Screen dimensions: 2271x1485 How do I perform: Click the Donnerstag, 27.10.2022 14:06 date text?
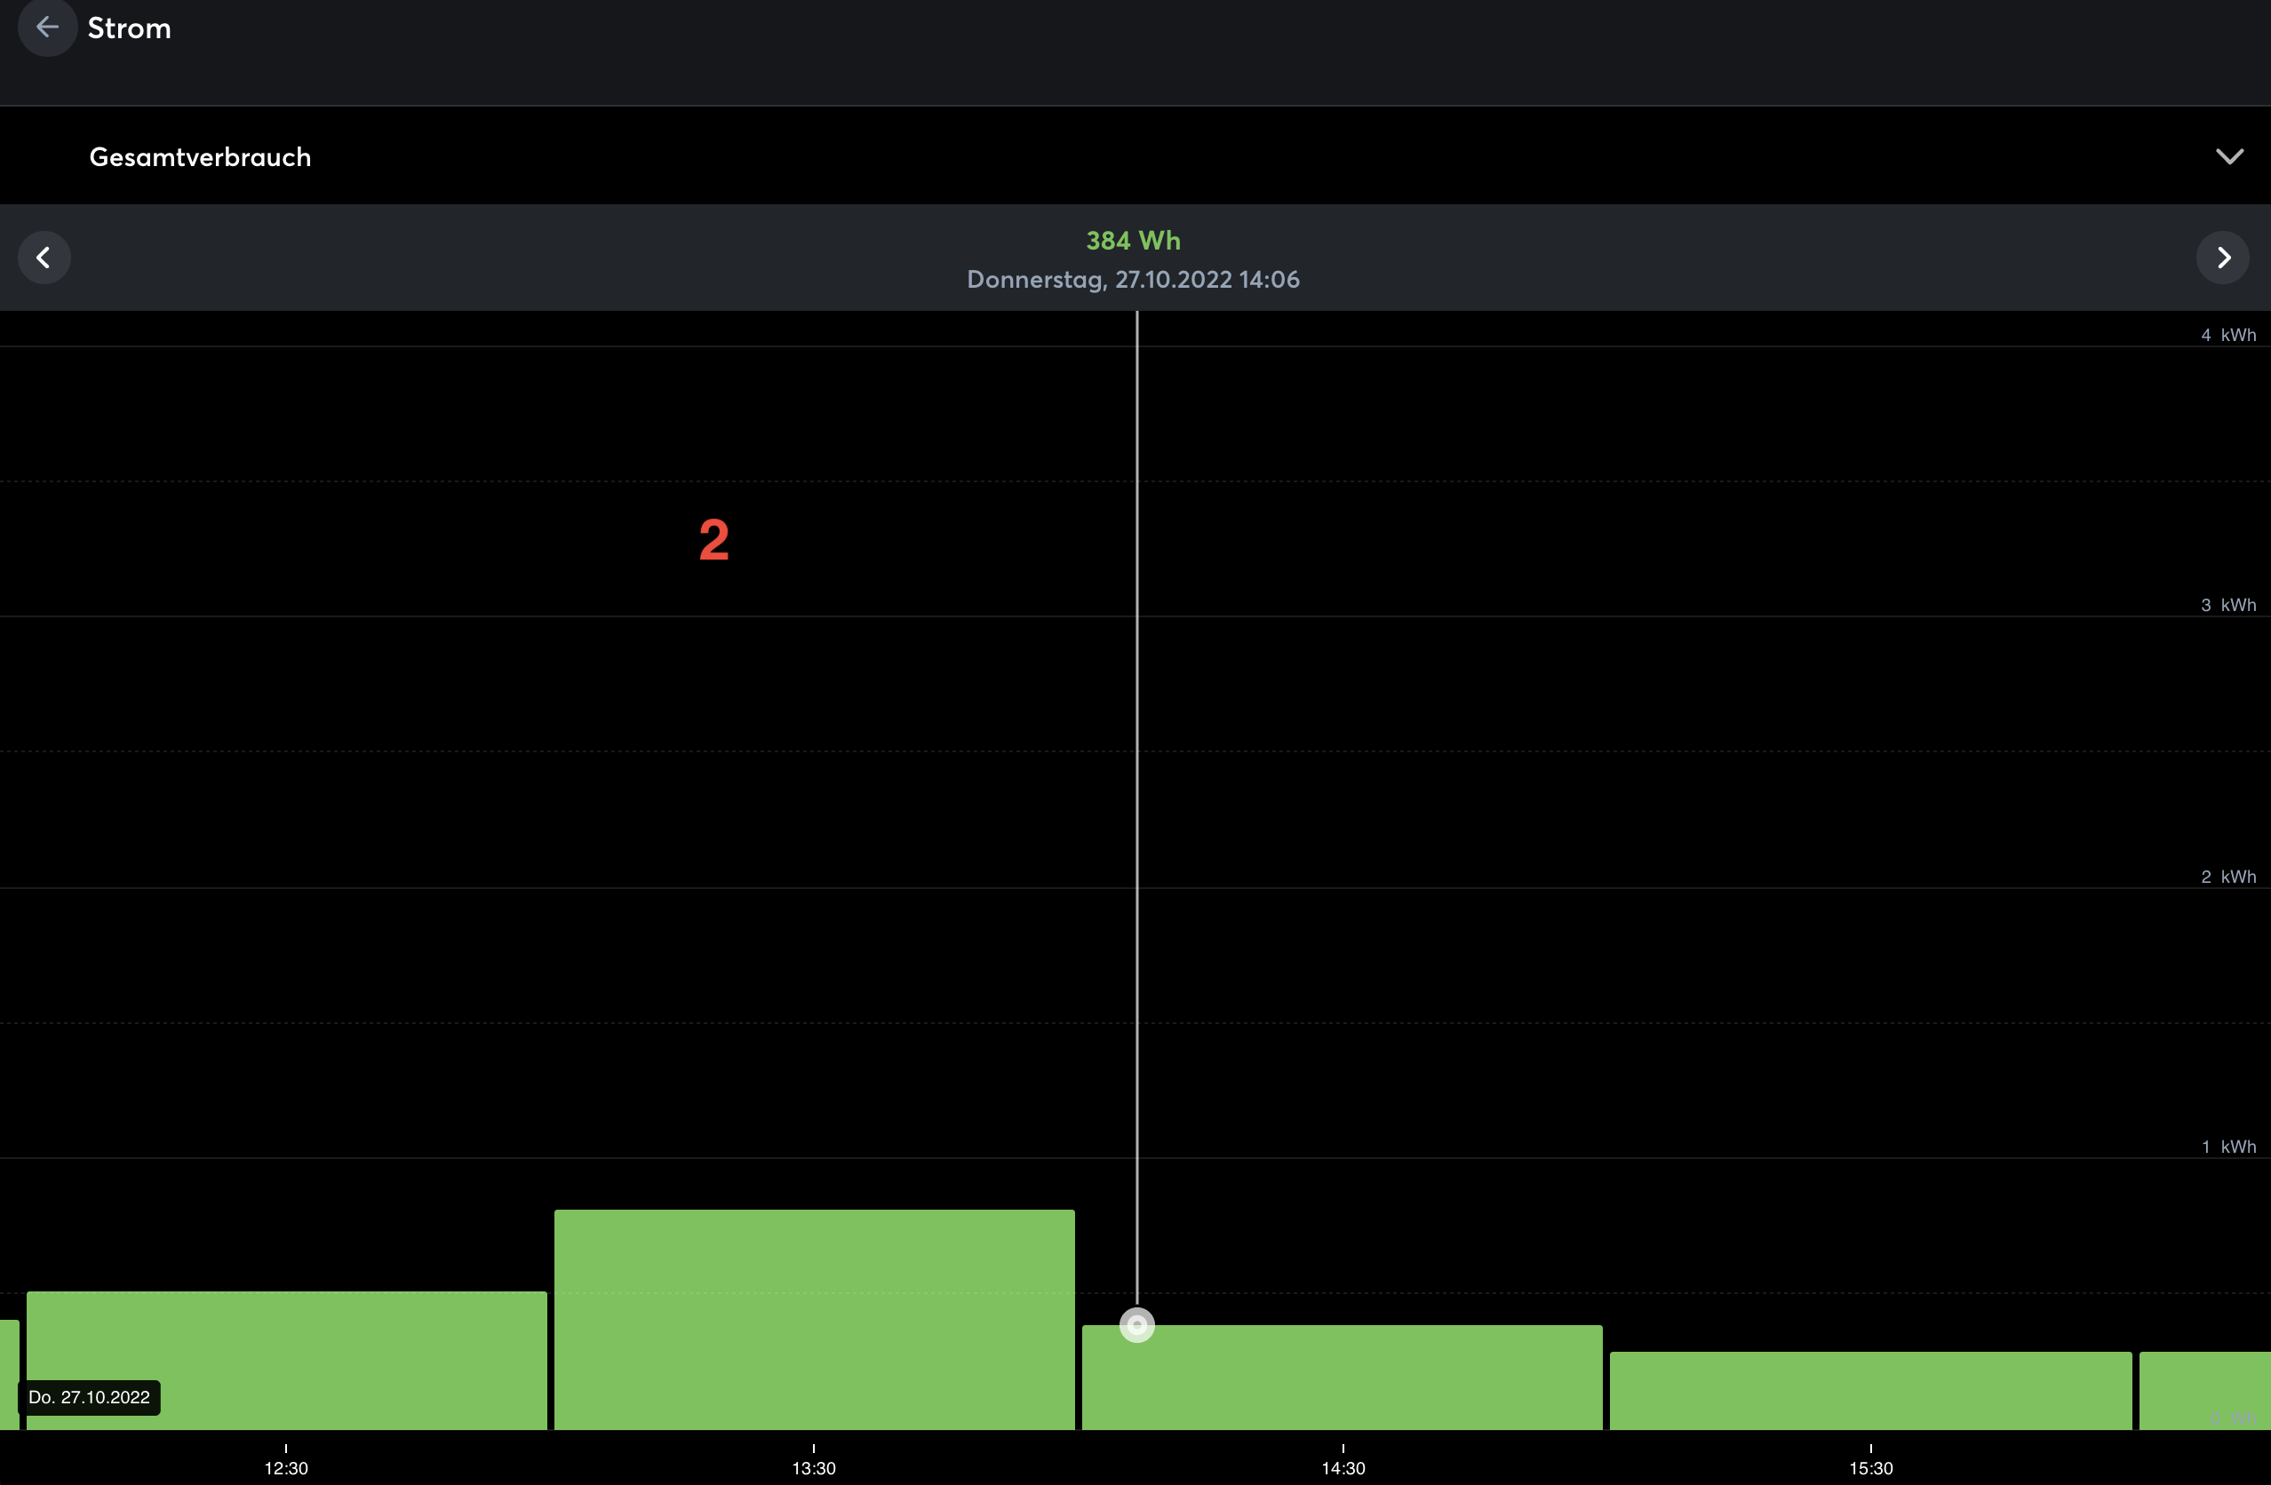pos(1133,280)
